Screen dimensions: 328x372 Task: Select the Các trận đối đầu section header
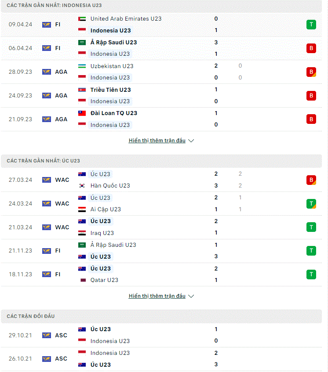161,316
